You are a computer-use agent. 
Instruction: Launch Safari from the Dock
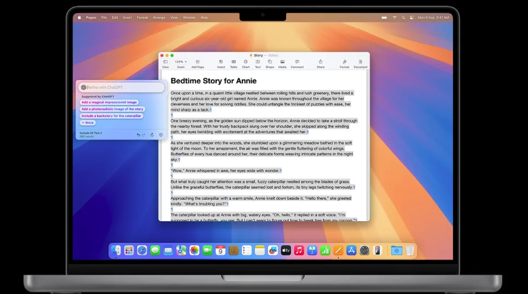(142, 250)
